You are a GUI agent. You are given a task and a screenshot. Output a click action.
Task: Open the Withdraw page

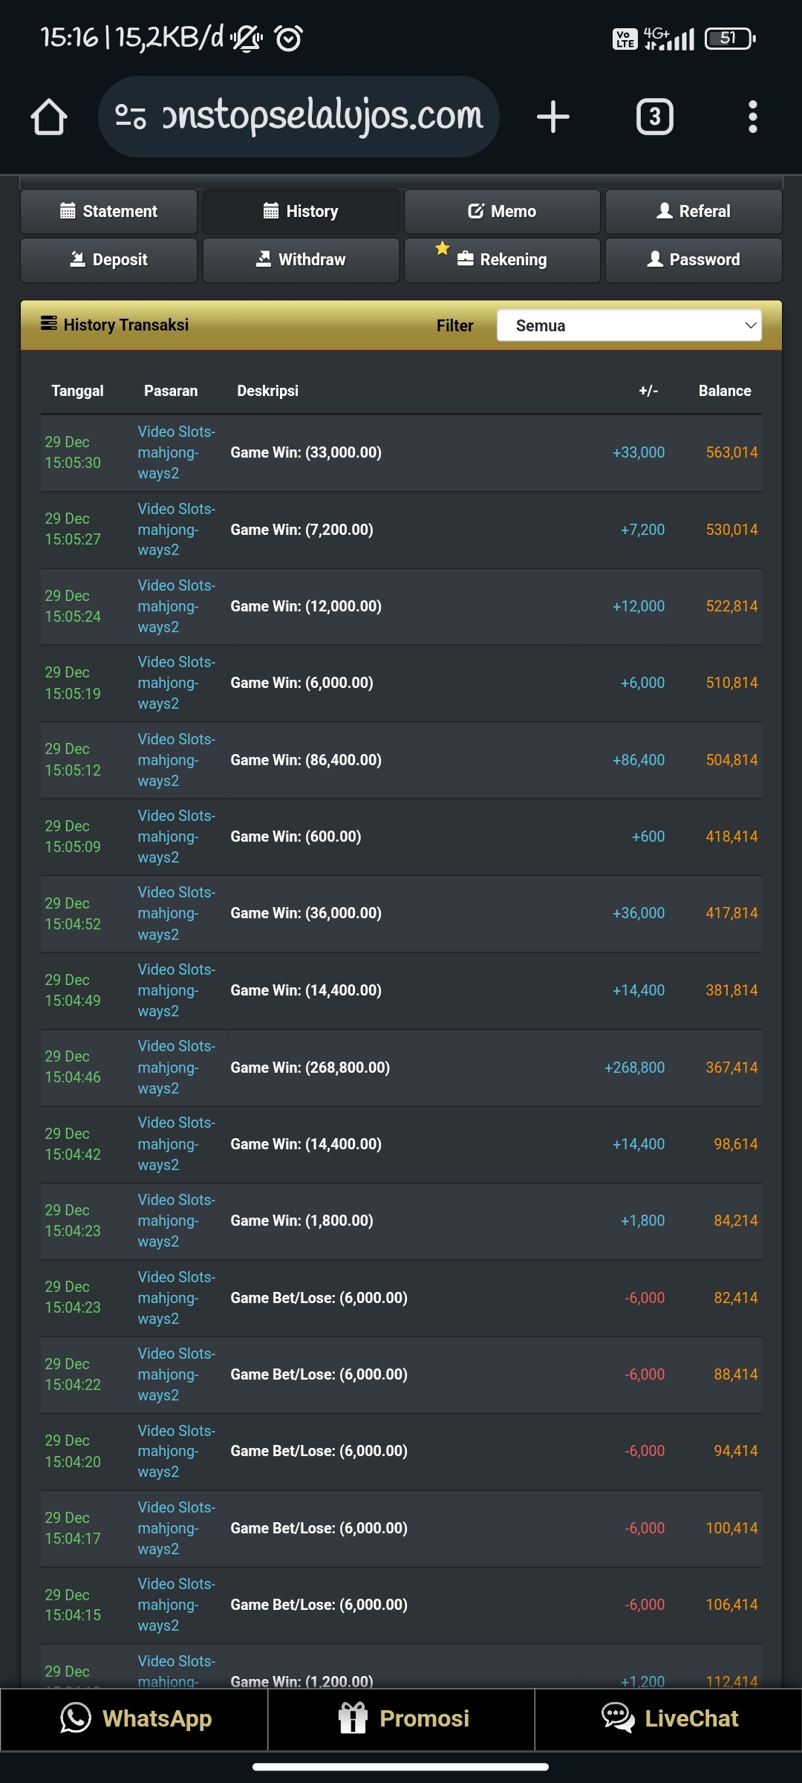pos(301,260)
